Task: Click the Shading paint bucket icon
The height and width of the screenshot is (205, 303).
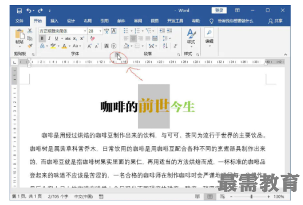Action: point(126,46)
